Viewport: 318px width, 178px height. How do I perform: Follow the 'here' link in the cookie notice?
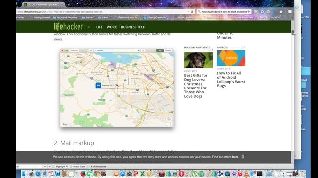pyautogui.click(x=235, y=157)
